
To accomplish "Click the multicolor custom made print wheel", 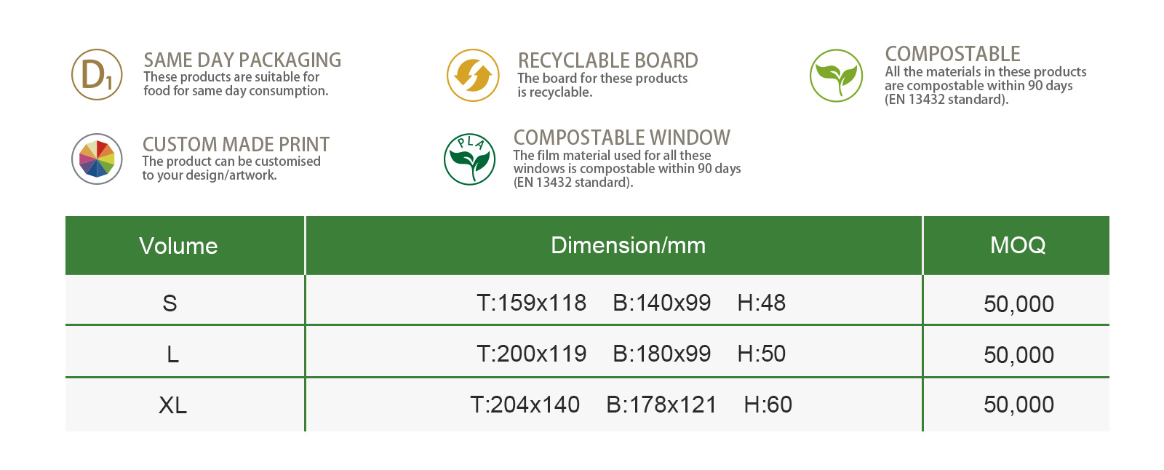I will (x=97, y=159).
